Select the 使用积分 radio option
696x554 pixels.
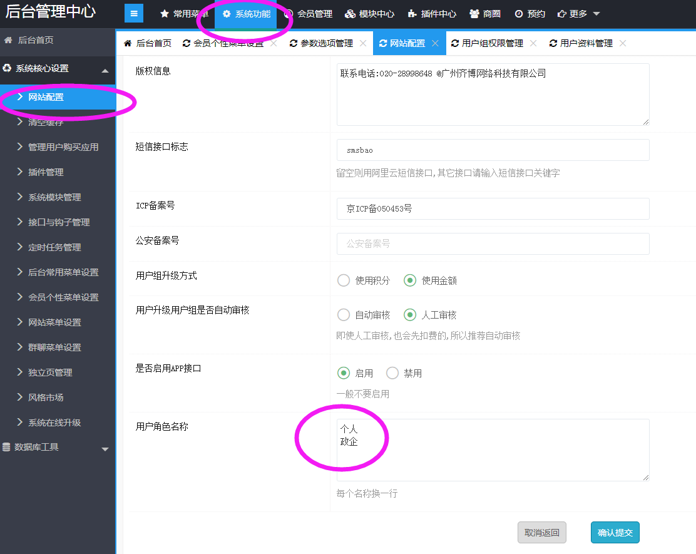coord(344,280)
